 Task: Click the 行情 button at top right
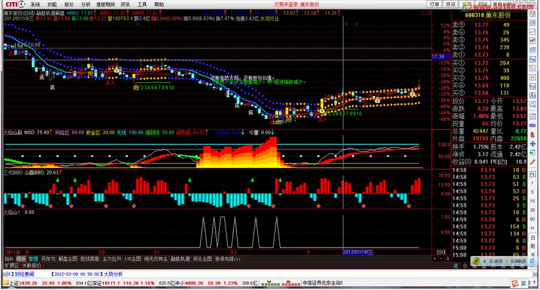pyautogui.click(x=435, y=4)
